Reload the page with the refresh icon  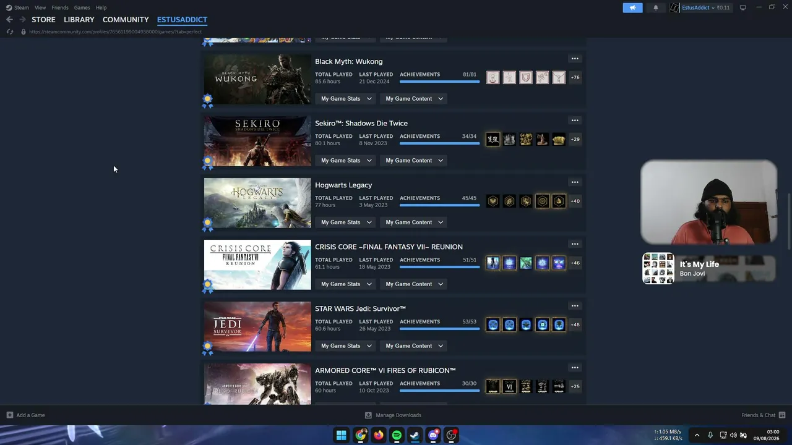click(10, 32)
